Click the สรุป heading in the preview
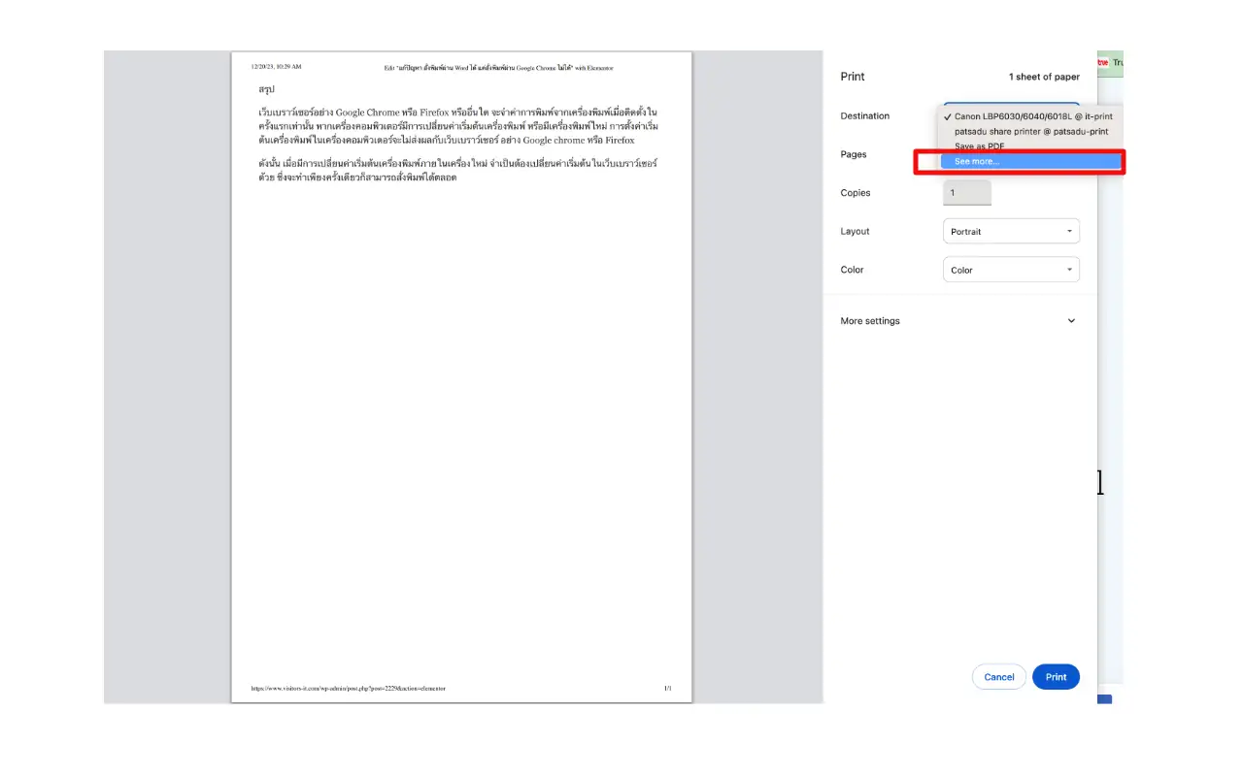The height and width of the screenshot is (776, 1243). click(x=266, y=89)
